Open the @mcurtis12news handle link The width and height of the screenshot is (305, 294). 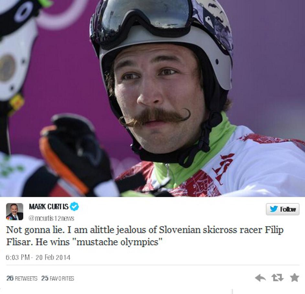[x=51, y=218]
